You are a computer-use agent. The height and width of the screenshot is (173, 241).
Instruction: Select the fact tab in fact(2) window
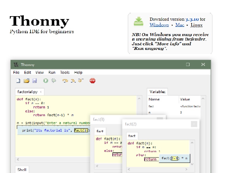[x=132, y=136]
